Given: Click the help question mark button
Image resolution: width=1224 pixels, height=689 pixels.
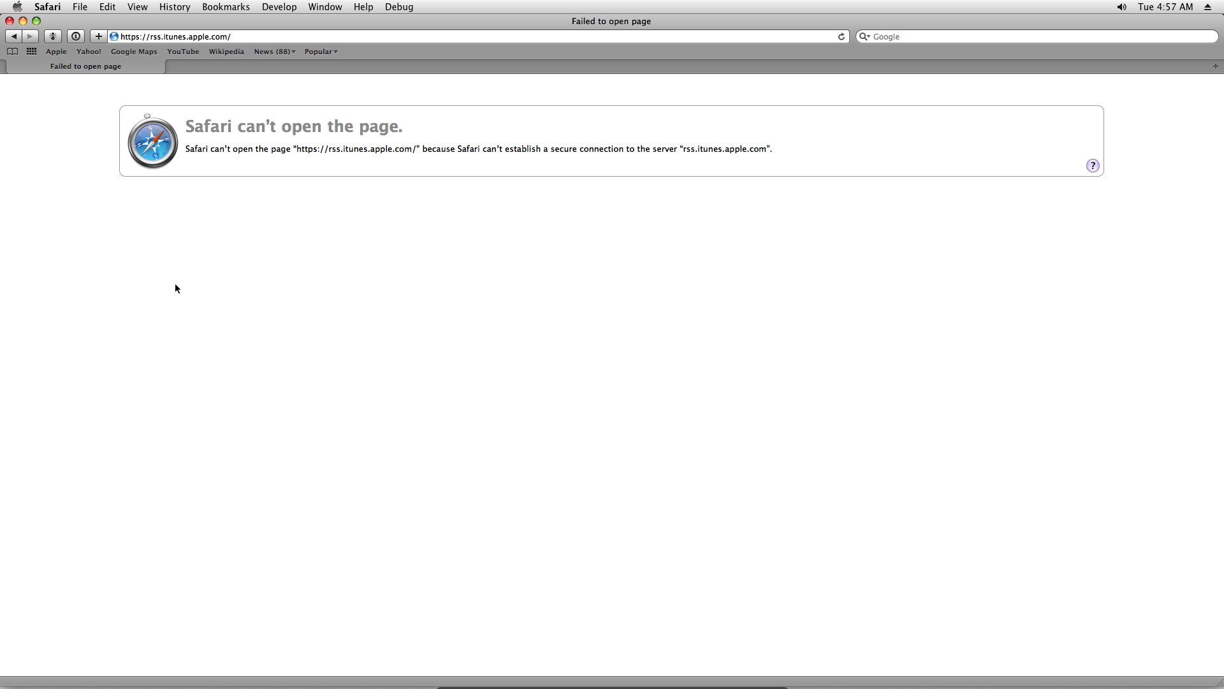Looking at the screenshot, I should tap(1093, 166).
